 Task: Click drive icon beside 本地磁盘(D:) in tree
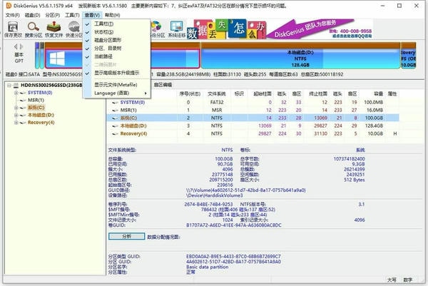[x=24, y=115]
